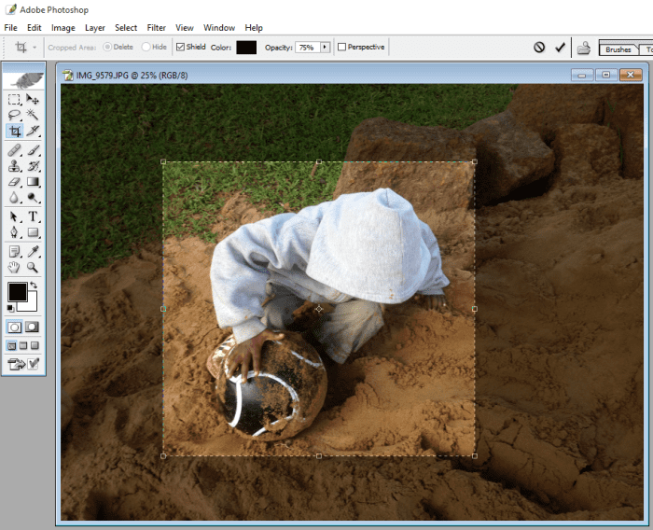The width and height of the screenshot is (653, 530).
Task: Switch to the Brushes palette tab
Action: [618, 49]
